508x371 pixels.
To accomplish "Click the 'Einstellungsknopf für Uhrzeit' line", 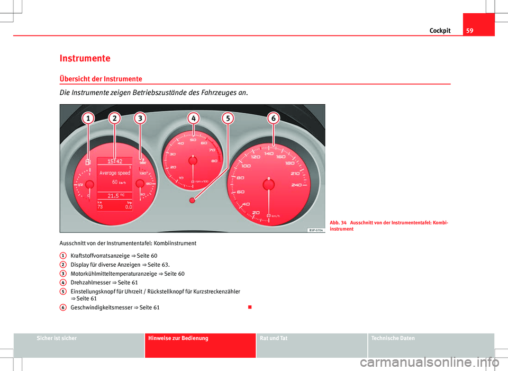I will click(155, 295).
